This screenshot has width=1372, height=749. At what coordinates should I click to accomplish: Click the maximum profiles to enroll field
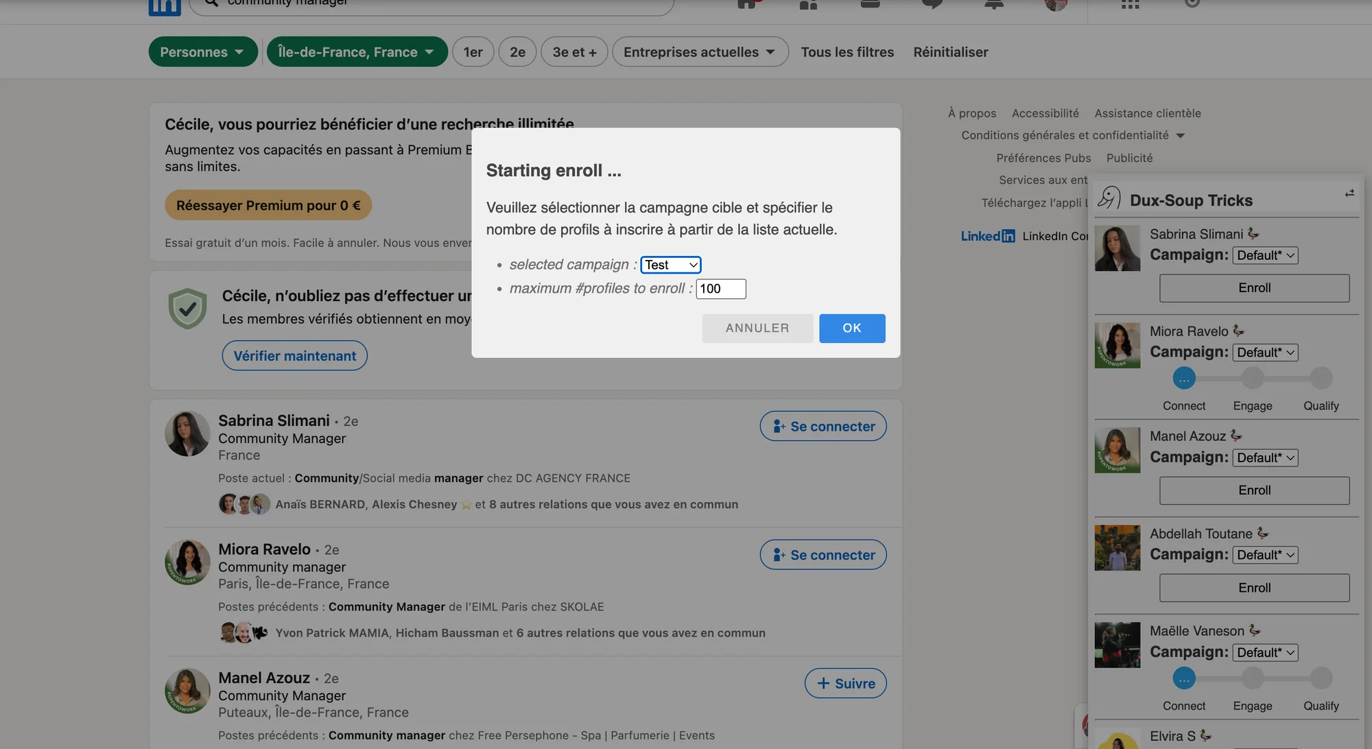pos(721,289)
